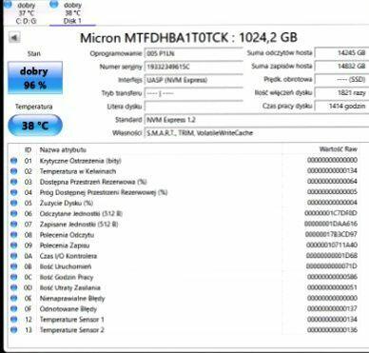Select the Temperatura w Kelwinach attribute name
The image size is (369, 353).
pos(78,171)
